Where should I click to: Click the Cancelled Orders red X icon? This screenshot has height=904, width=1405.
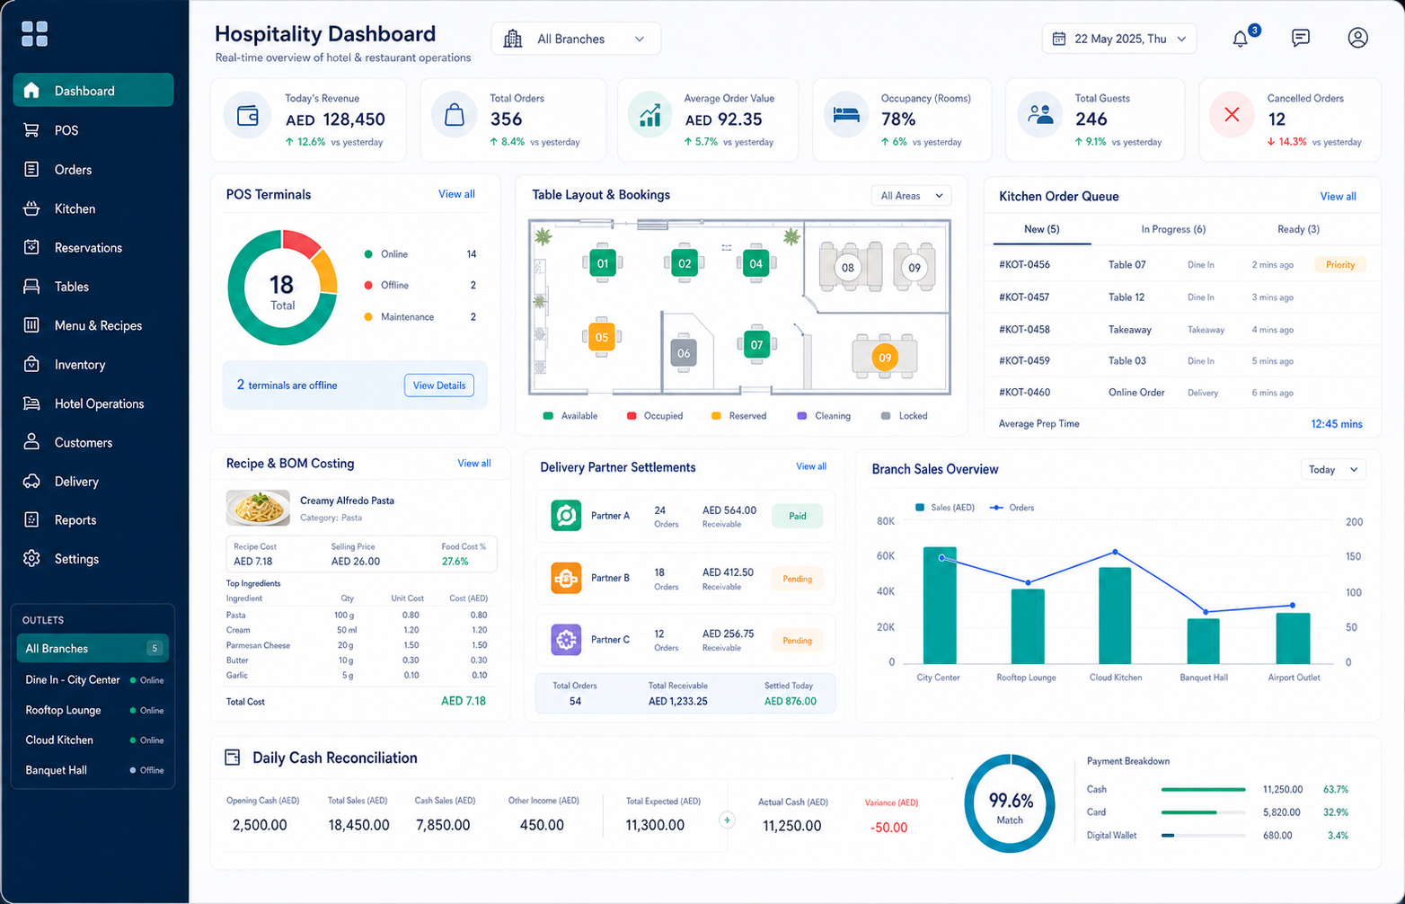click(1232, 115)
